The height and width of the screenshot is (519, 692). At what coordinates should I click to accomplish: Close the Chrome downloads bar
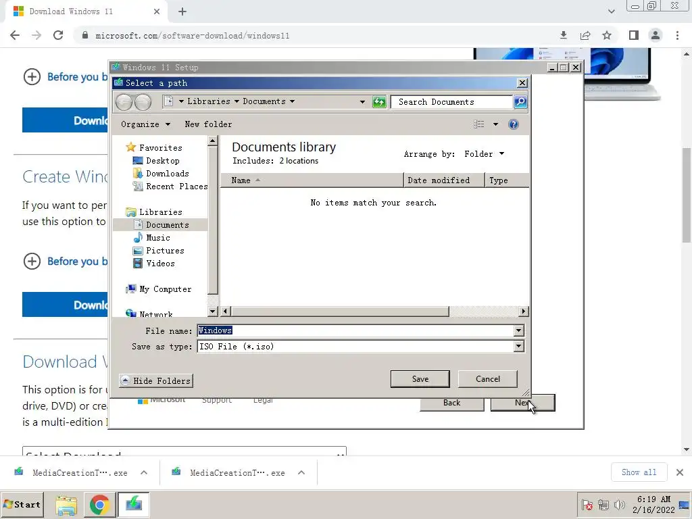(680, 472)
